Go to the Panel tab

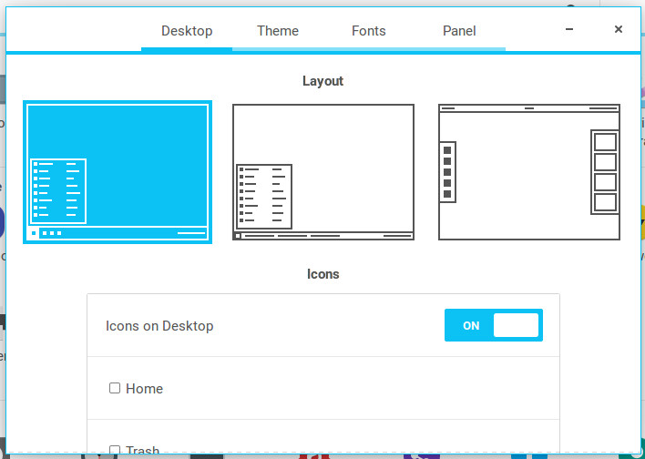pyautogui.click(x=459, y=31)
